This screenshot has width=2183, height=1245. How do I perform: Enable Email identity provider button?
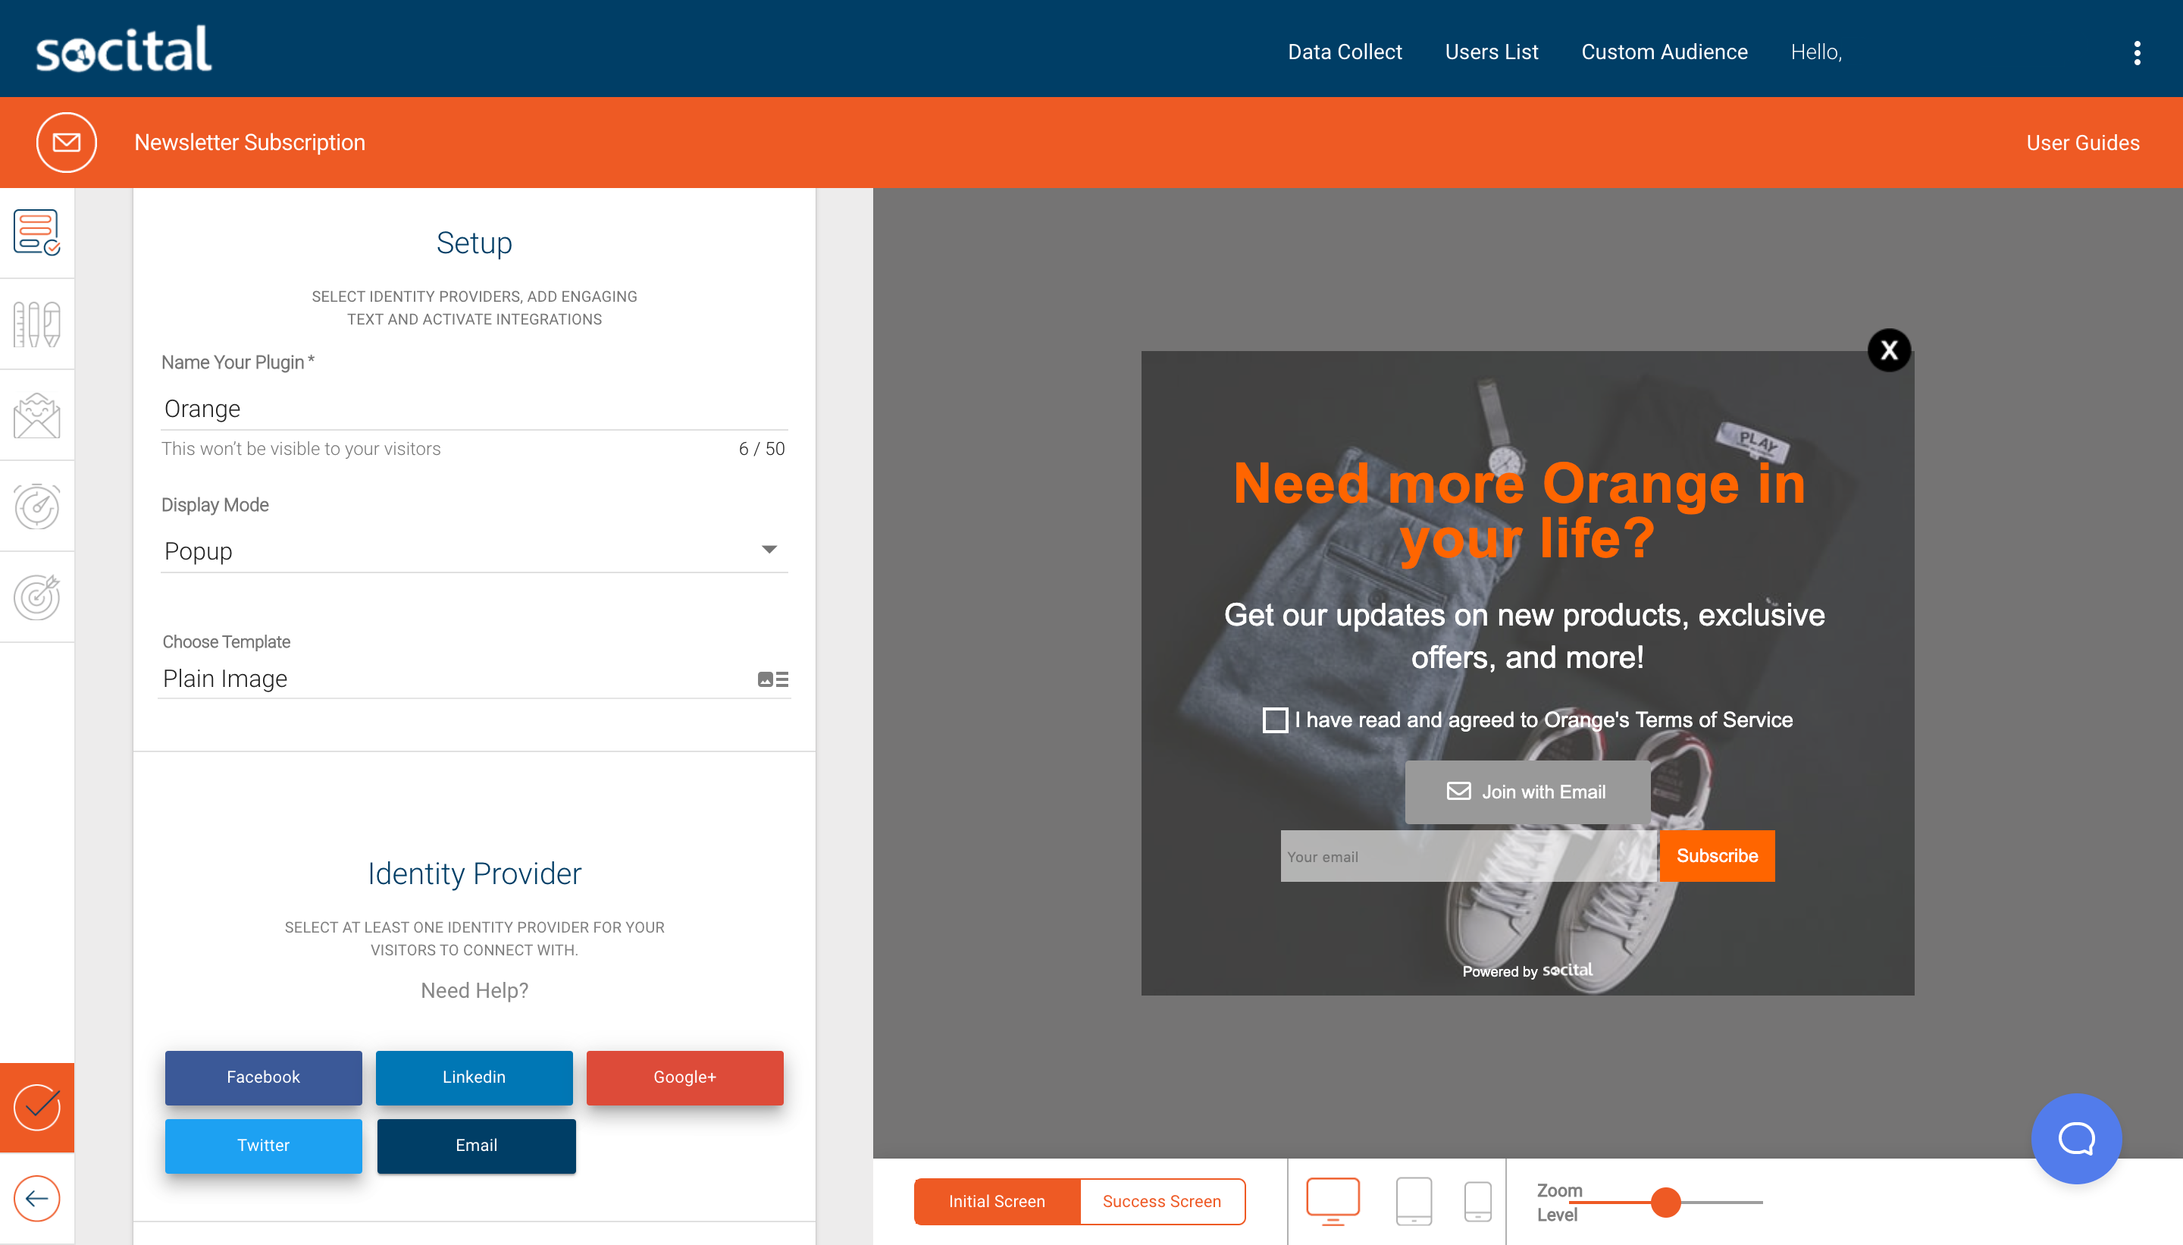(474, 1146)
